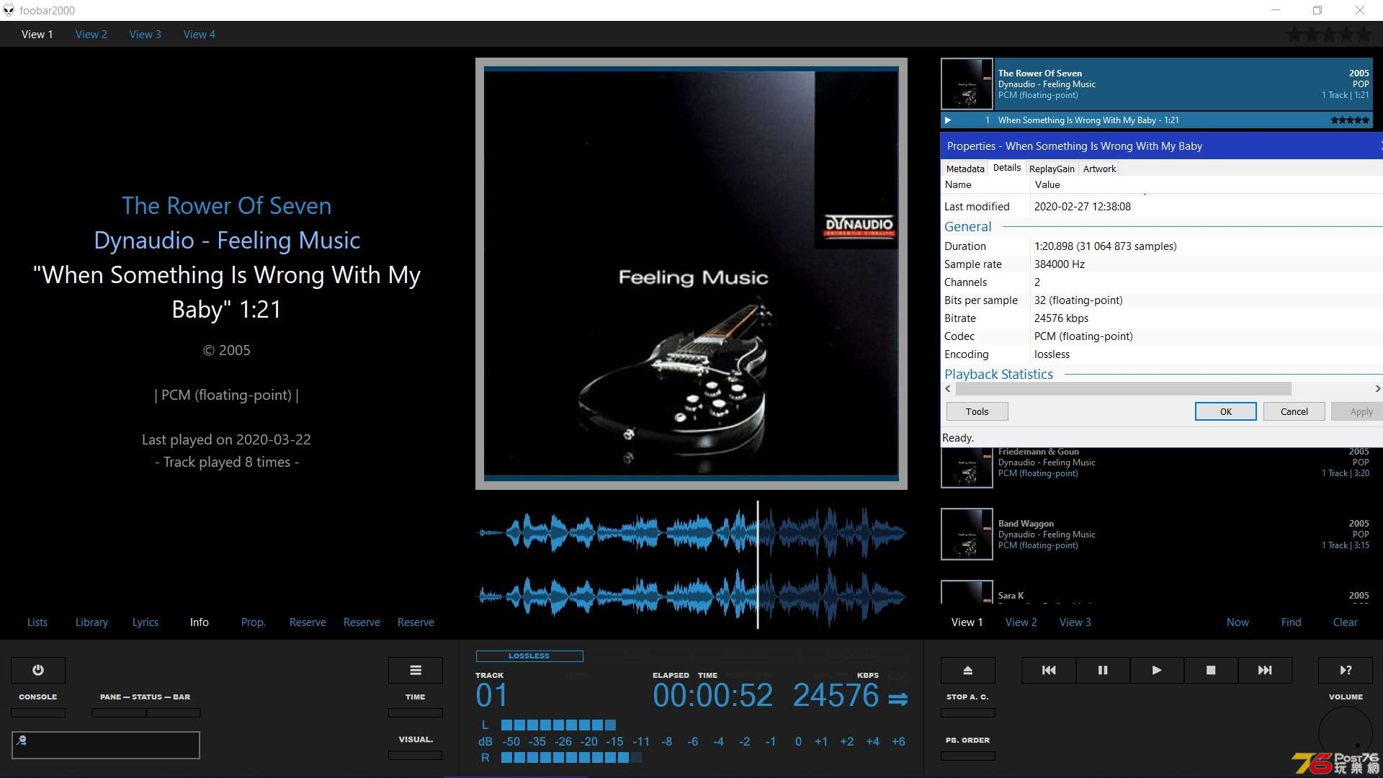Select The Rower Of Seven album thumbnail

tap(967, 84)
